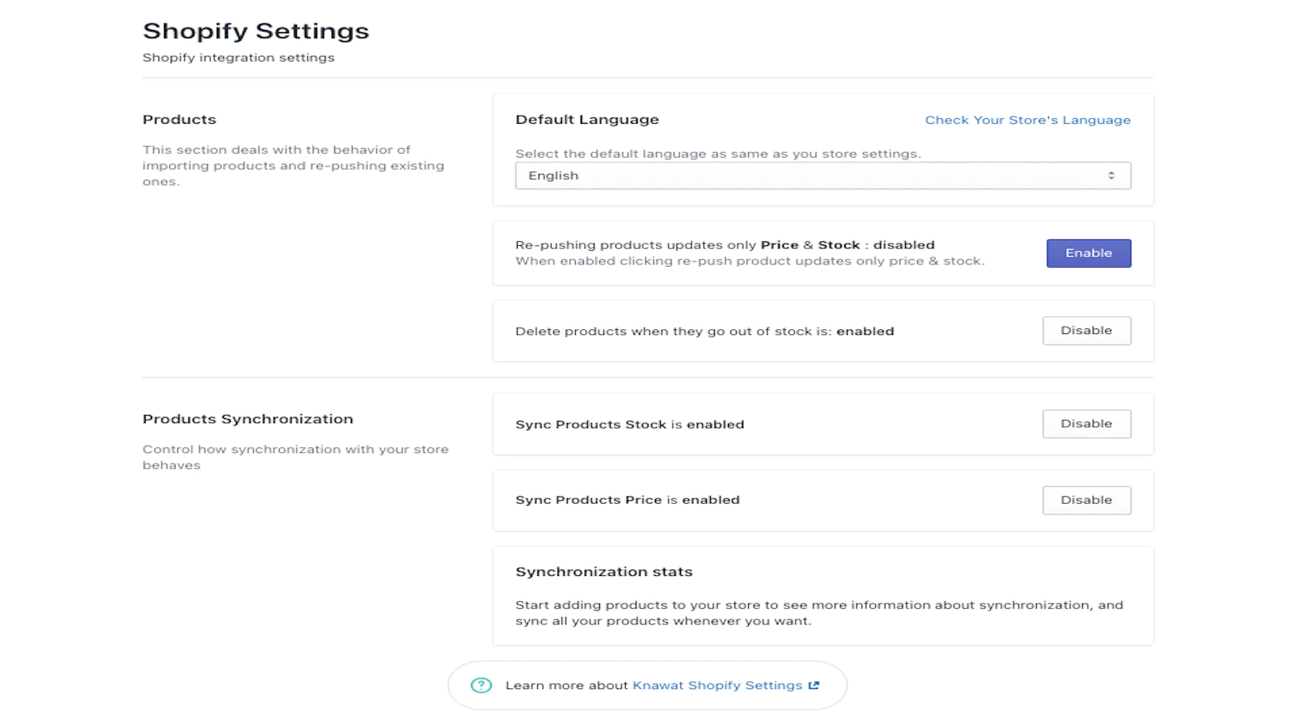The height and width of the screenshot is (728, 1294).
Task: Click 'Start adding products to your store' paragraph
Action: [819, 613]
